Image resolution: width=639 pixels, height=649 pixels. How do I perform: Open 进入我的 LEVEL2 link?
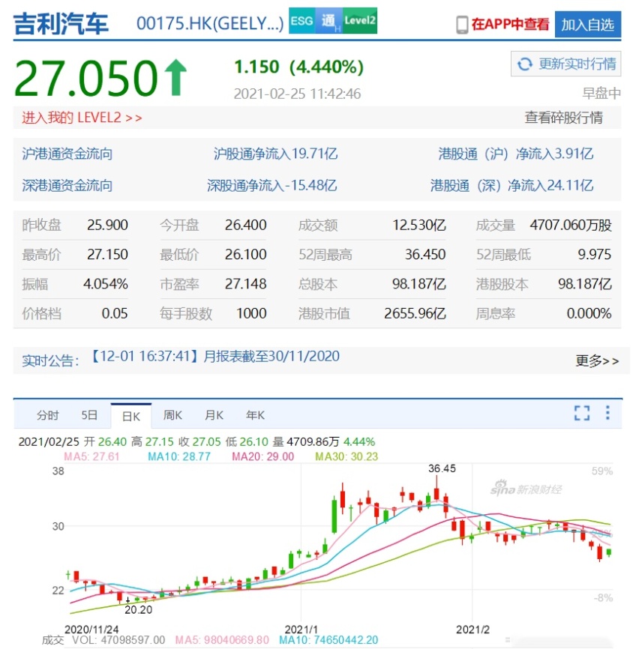(82, 118)
